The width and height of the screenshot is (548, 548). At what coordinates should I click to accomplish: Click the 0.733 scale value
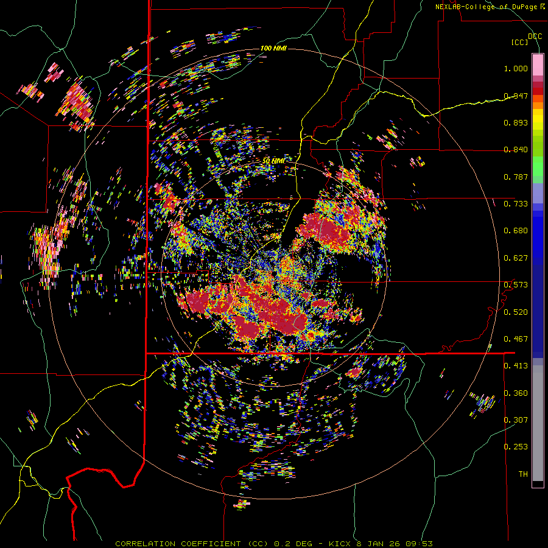(x=516, y=204)
